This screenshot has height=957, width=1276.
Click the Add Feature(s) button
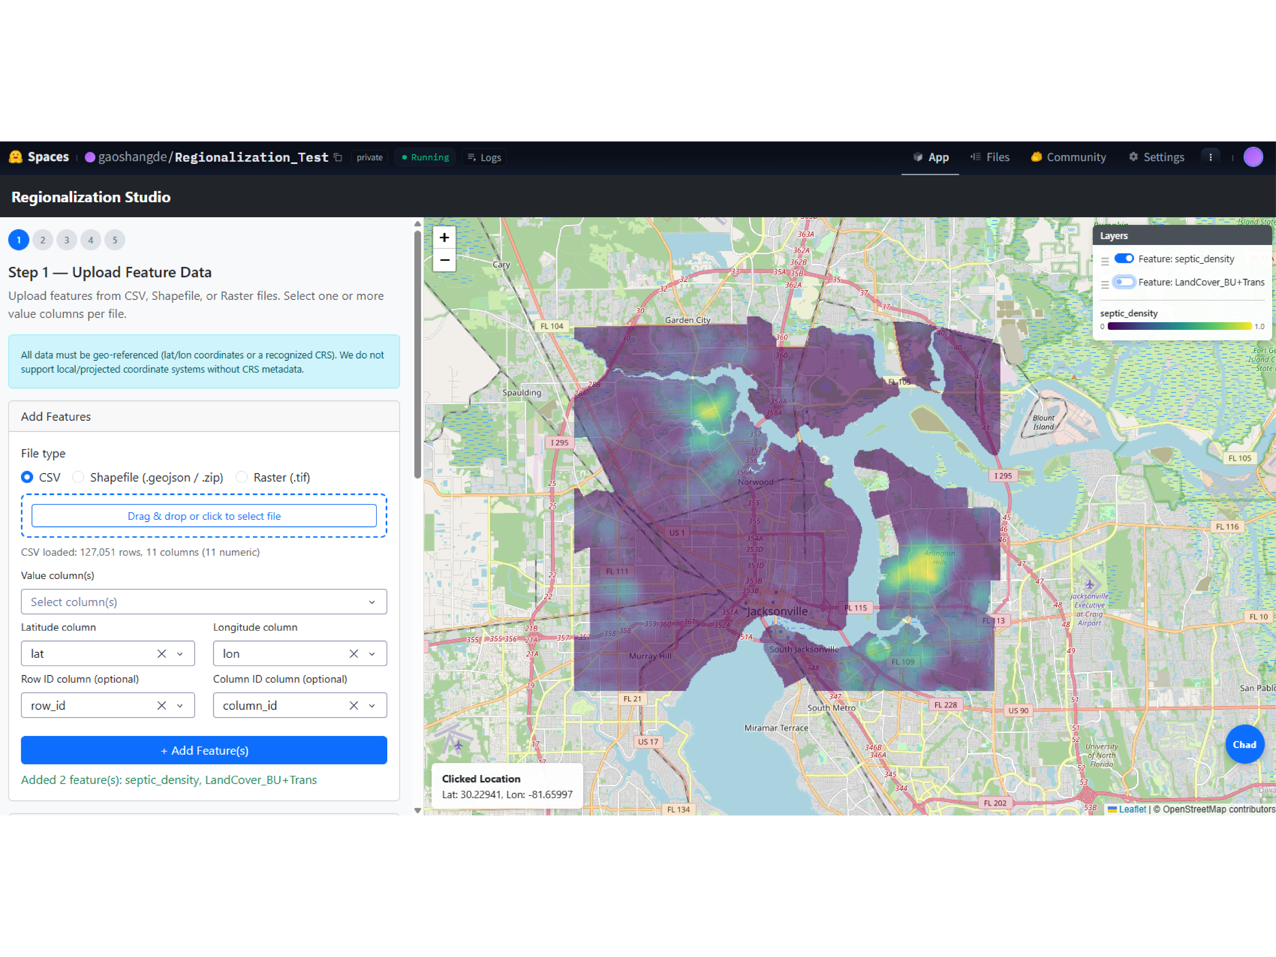204,750
